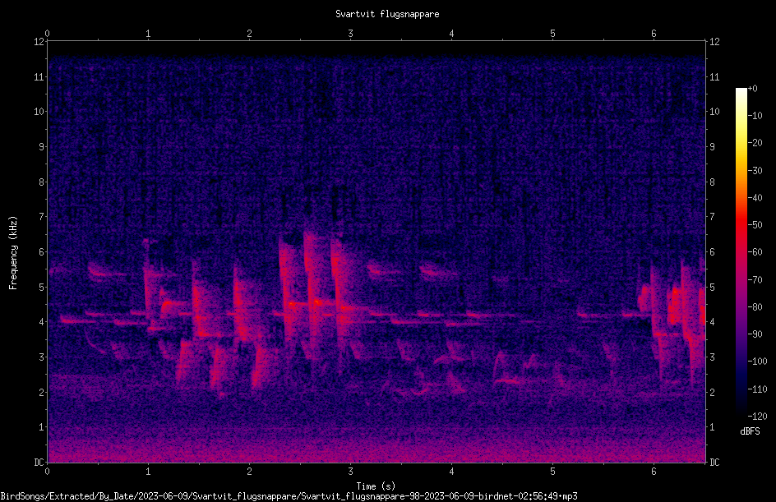Click '1' on the top time axis
Viewport: 776px width, 502px height.
(x=148, y=34)
